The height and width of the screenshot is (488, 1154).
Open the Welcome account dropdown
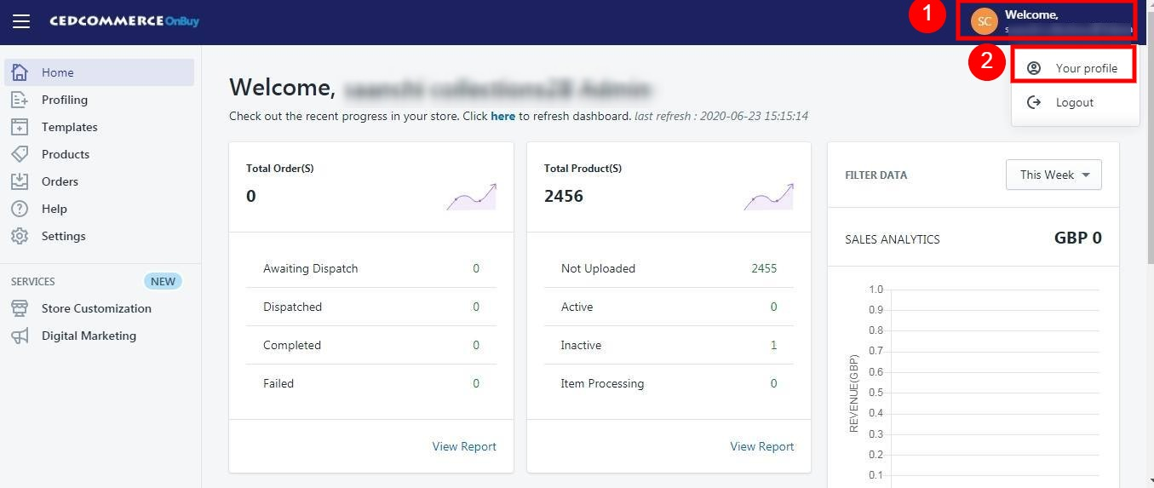point(1046,21)
